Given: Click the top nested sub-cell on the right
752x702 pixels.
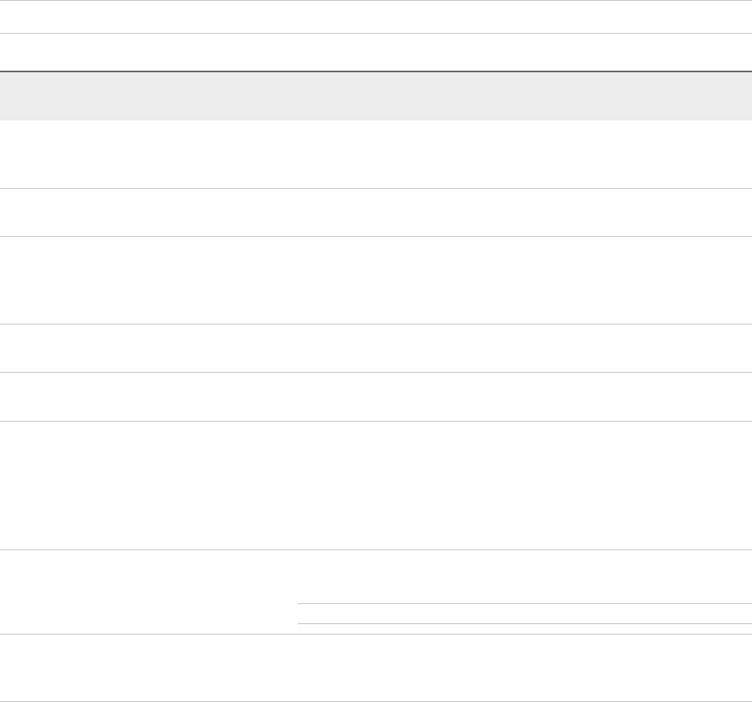Looking at the screenshot, I should click(x=524, y=576).
